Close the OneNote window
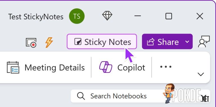 coord(200,16)
